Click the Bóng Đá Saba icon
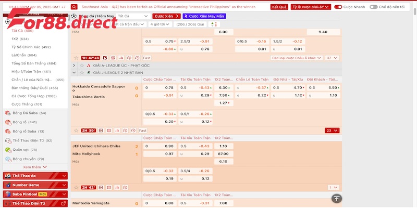The image size is (417, 208). pos(8,113)
